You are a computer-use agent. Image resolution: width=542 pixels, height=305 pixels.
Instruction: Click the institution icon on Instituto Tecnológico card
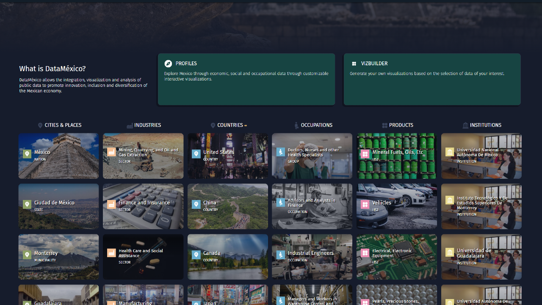[450, 200]
